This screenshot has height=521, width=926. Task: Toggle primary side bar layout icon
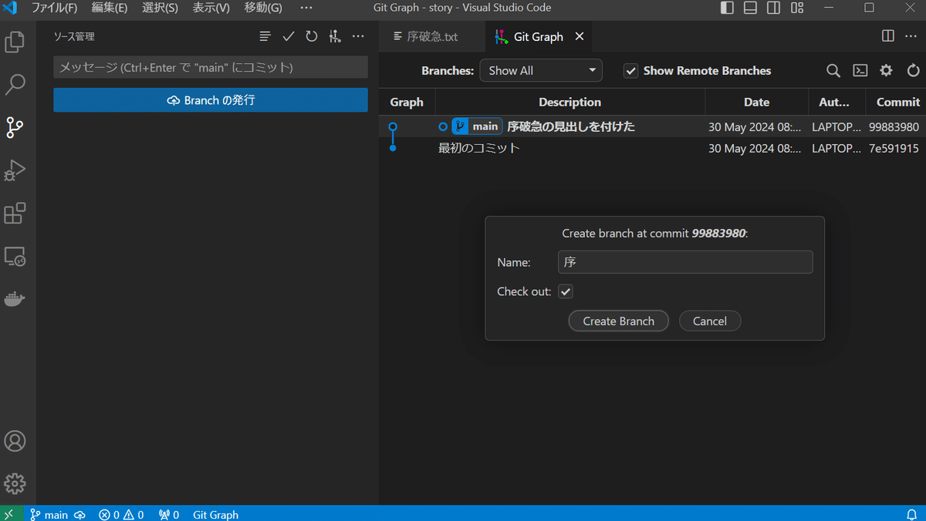click(x=727, y=8)
